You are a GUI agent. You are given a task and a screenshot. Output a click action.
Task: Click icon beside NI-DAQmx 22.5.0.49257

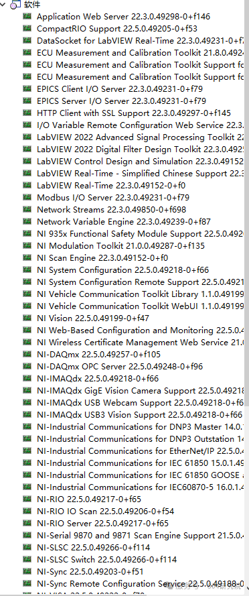[27, 354]
